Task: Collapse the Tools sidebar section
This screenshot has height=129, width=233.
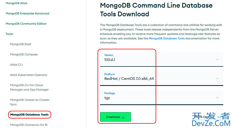Action: [9, 34]
